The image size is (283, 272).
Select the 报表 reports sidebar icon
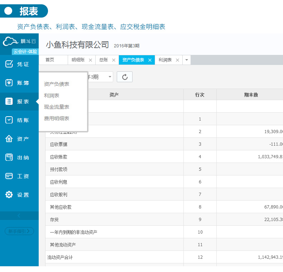(9, 102)
